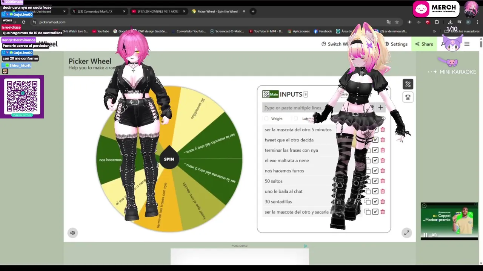Open the YouTube bookmark
Viewport: 483px width, 271px height.
click(100, 31)
